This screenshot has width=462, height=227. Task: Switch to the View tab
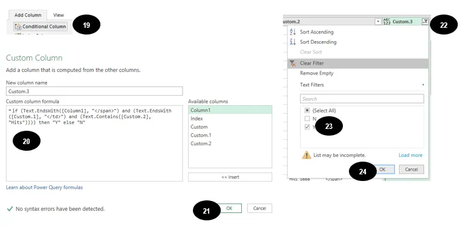pyautogui.click(x=58, y=15)
